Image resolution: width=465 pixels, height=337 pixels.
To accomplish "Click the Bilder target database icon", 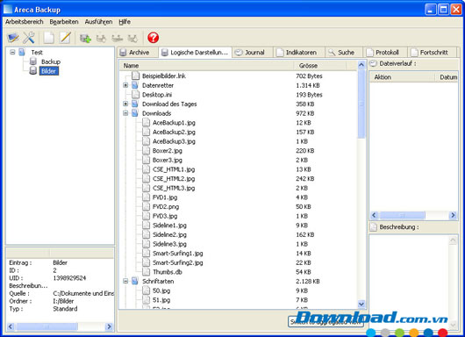I will tap(33, 70).
